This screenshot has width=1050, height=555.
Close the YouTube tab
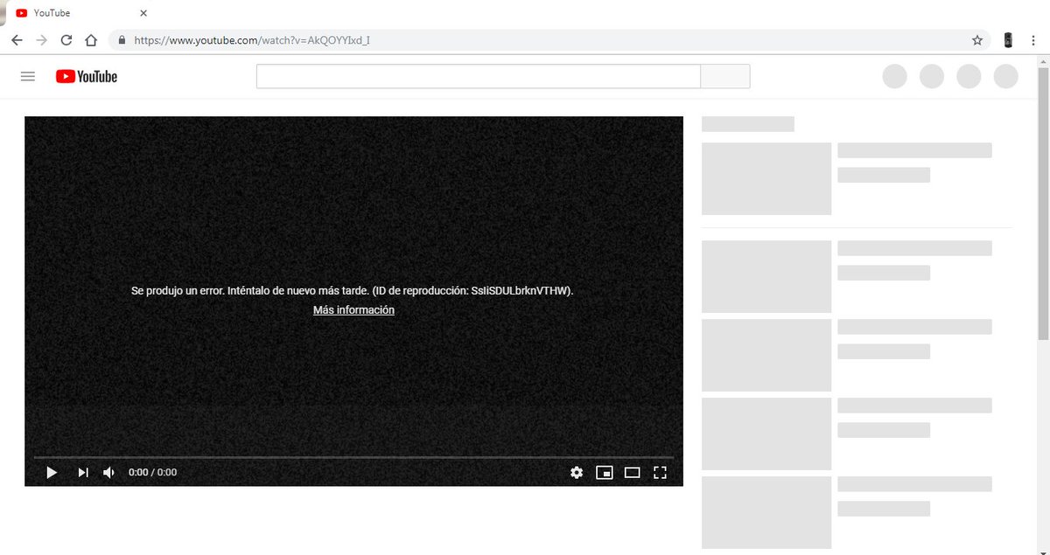click(x=143, y=13)
